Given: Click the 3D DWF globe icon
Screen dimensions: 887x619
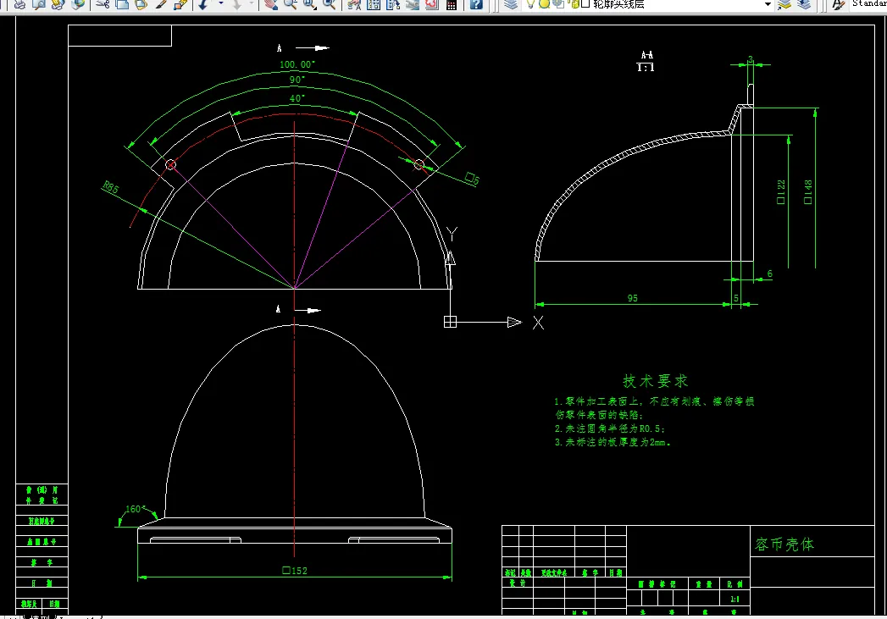Looking at the screenshot, I should [77, 4].
